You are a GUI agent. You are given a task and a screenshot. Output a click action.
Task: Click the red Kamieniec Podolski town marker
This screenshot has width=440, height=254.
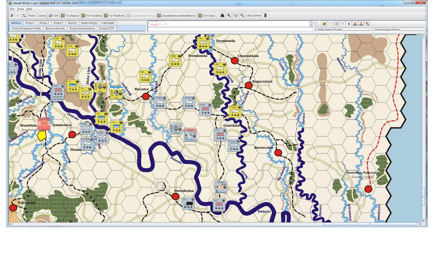pyautogui.click(x=368, y=189)
